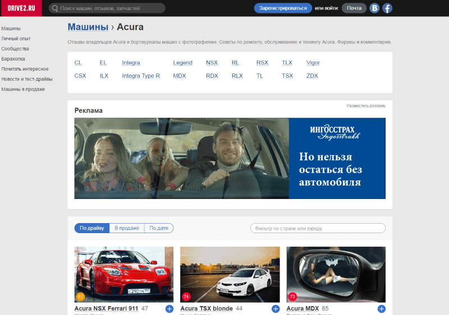The width and height of the screenshot is (449, 315).
Task: Follow Acura NSX Ferrari 911 plus icon
Action: (x=169, y=309)
